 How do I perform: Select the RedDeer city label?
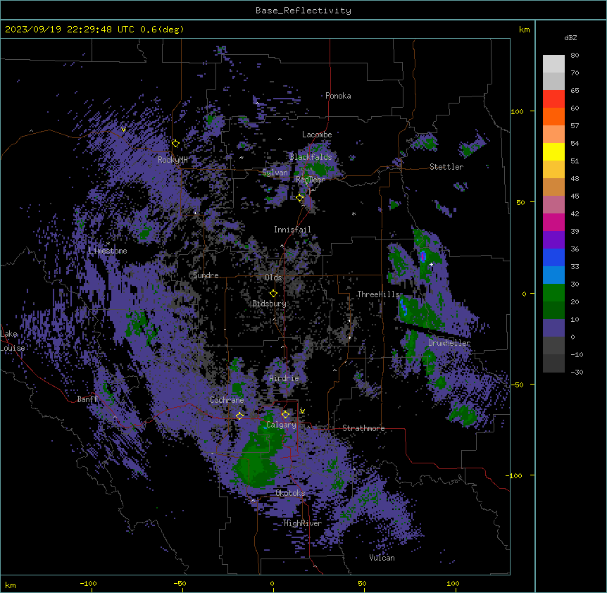point(311,180)
